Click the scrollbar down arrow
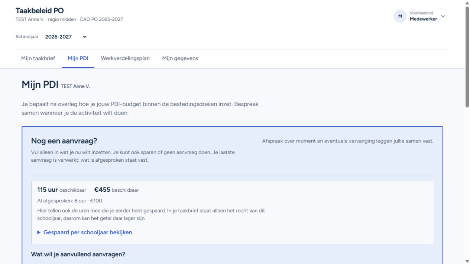This screenshot has width=470, height=264. pos(467,261)
